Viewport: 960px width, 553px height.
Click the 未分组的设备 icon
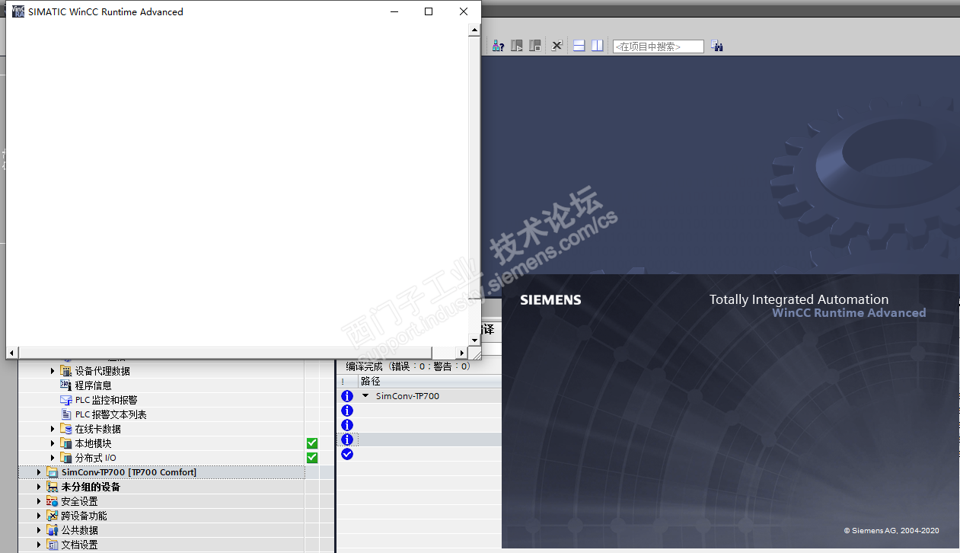pos(53,487)
